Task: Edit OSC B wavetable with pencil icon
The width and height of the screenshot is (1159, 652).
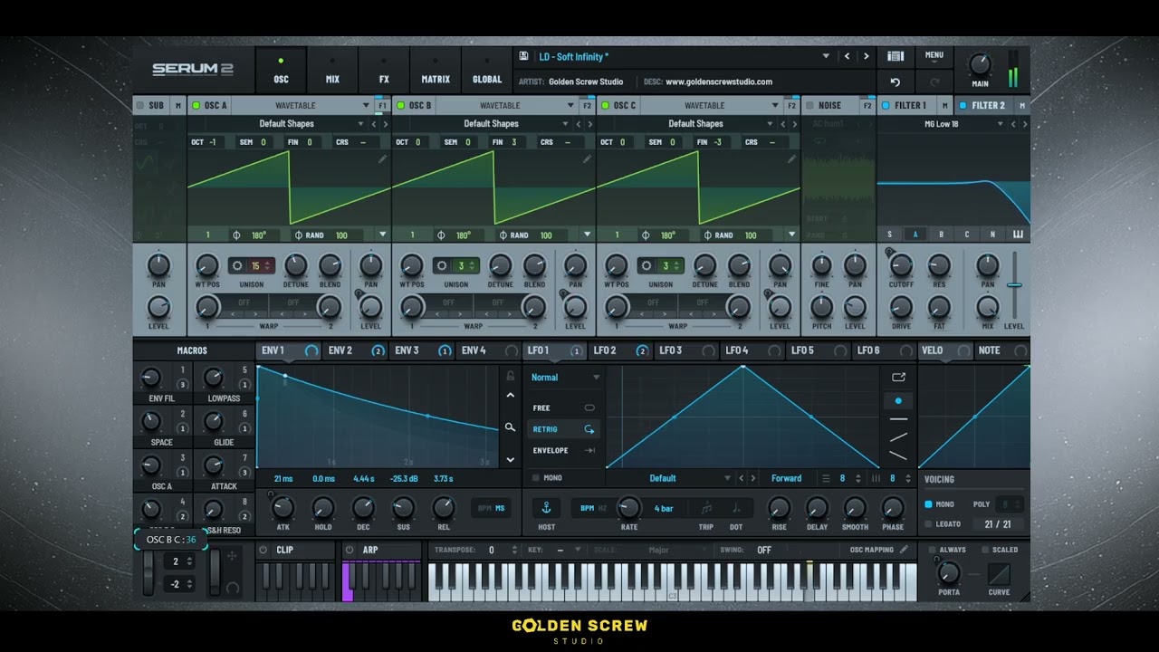Action: coord(587,158)
